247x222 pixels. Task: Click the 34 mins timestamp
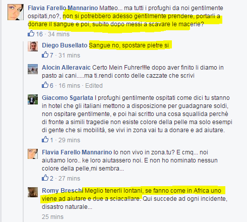click(x=58, y=34)
